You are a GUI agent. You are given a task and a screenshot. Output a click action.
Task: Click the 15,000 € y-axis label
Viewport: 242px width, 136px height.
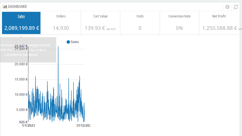21,79
